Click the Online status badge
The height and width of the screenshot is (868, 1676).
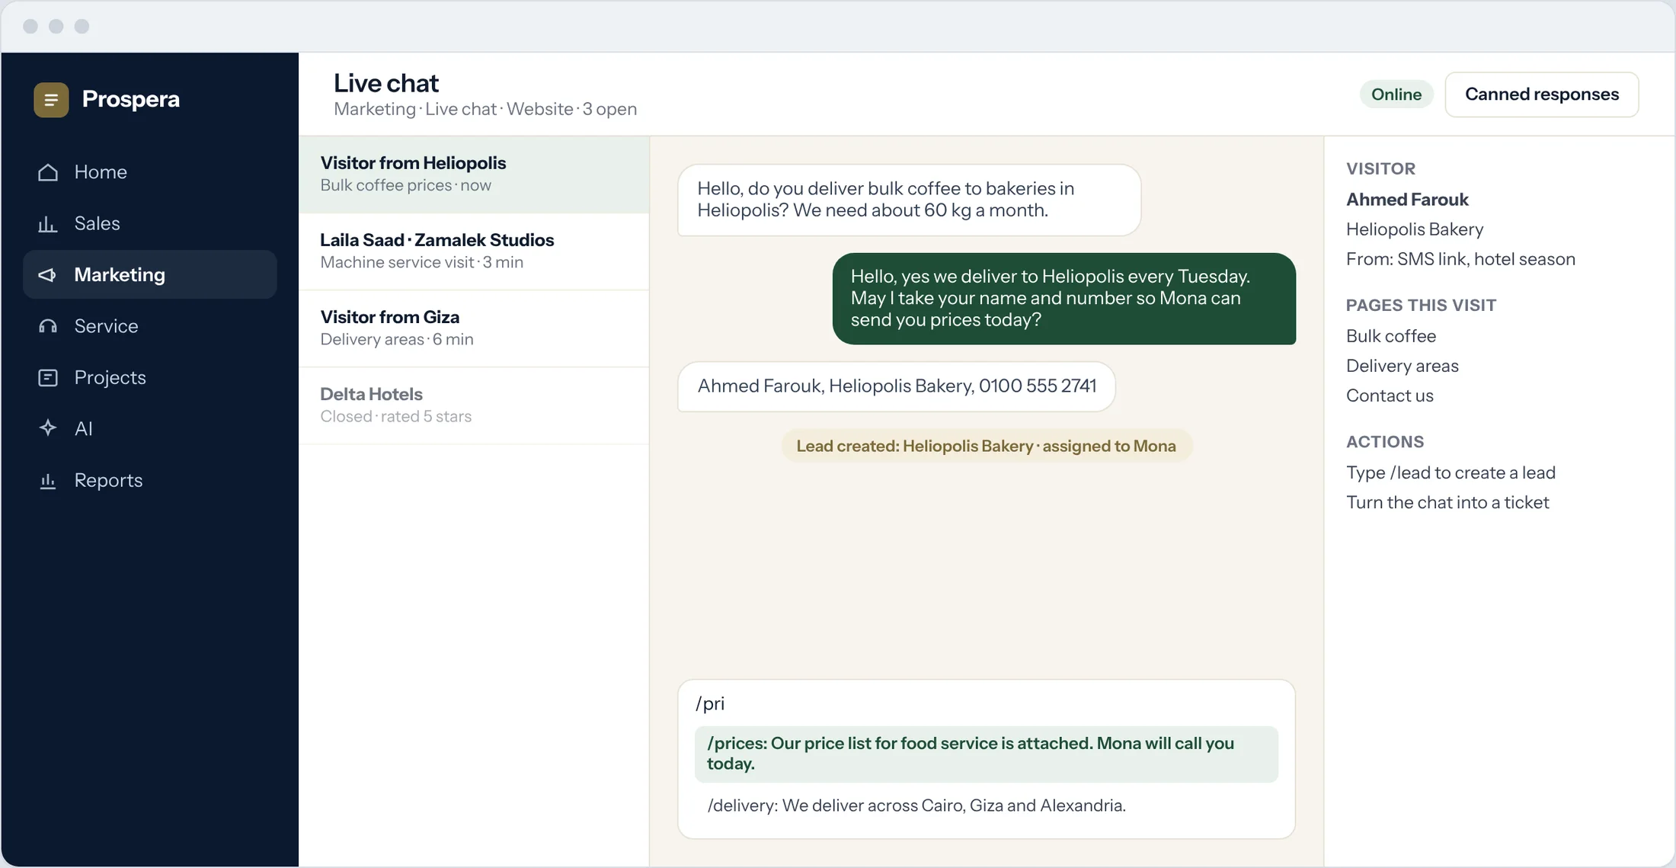1396,94
